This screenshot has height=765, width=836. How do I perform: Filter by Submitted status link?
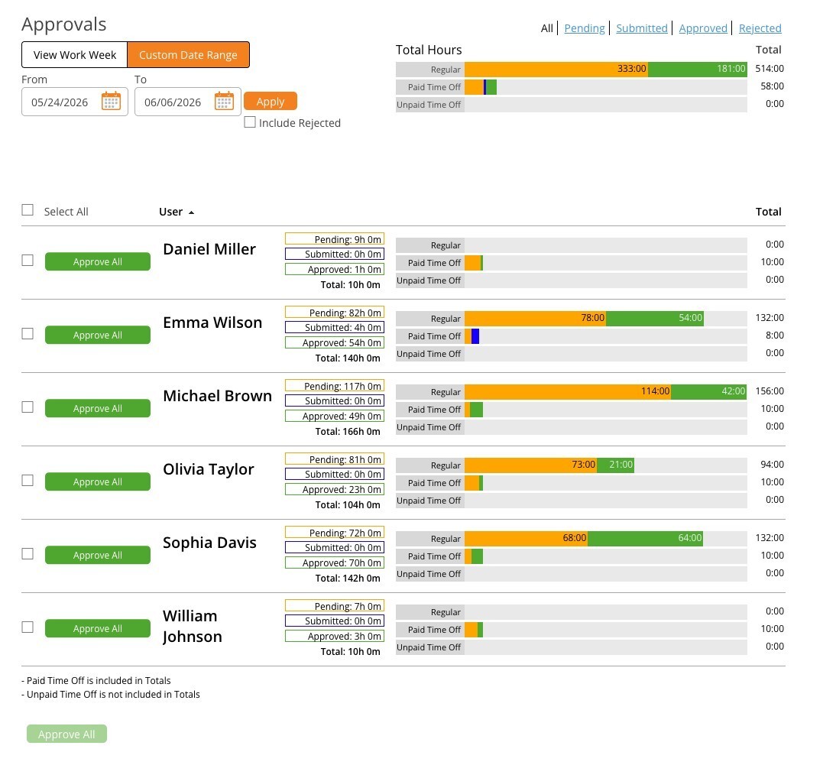click(642, 28)
